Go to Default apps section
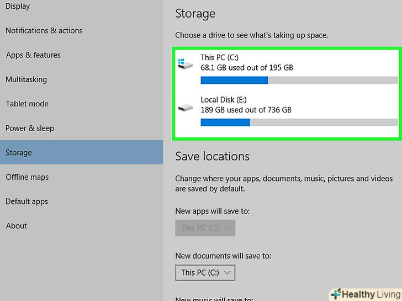The height and width of the screenshot is (301, 402). point(27,201)
